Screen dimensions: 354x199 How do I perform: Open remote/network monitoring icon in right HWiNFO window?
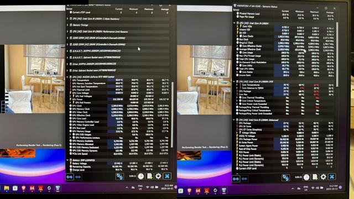point(285,178)
